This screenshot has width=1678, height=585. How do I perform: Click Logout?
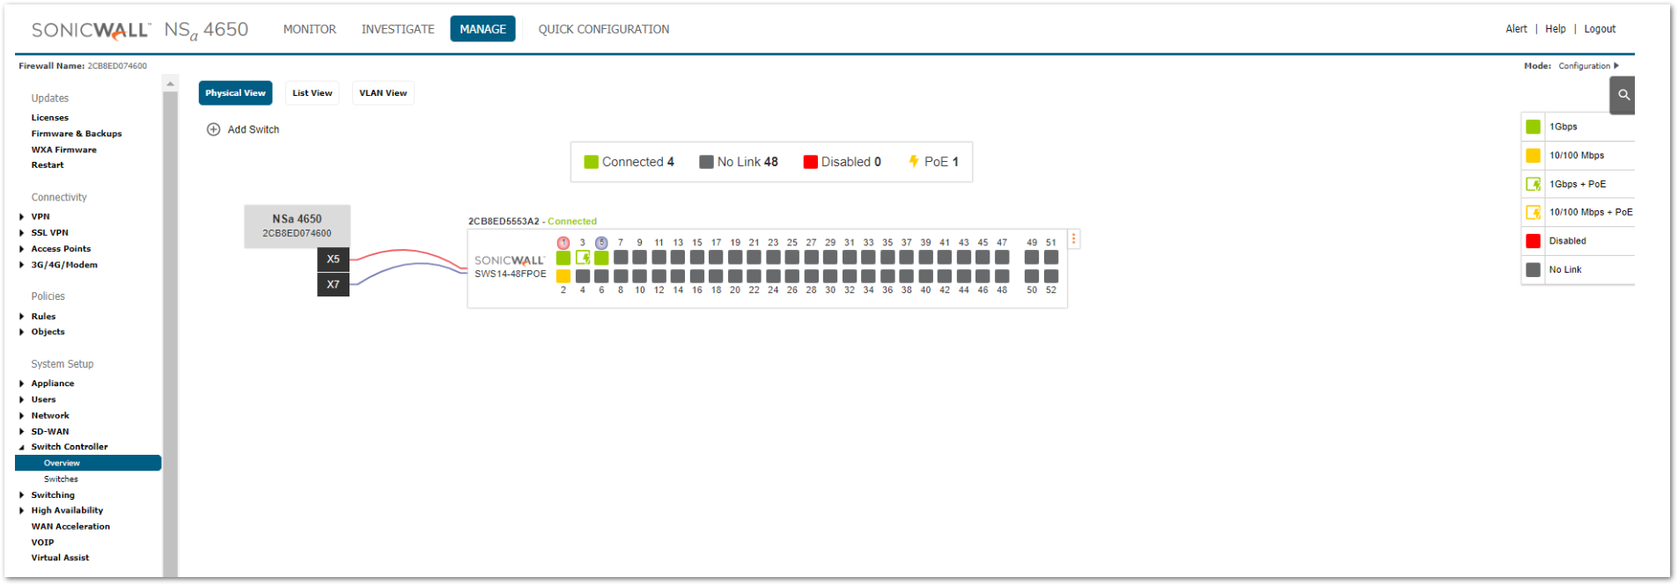[1600, 29]
